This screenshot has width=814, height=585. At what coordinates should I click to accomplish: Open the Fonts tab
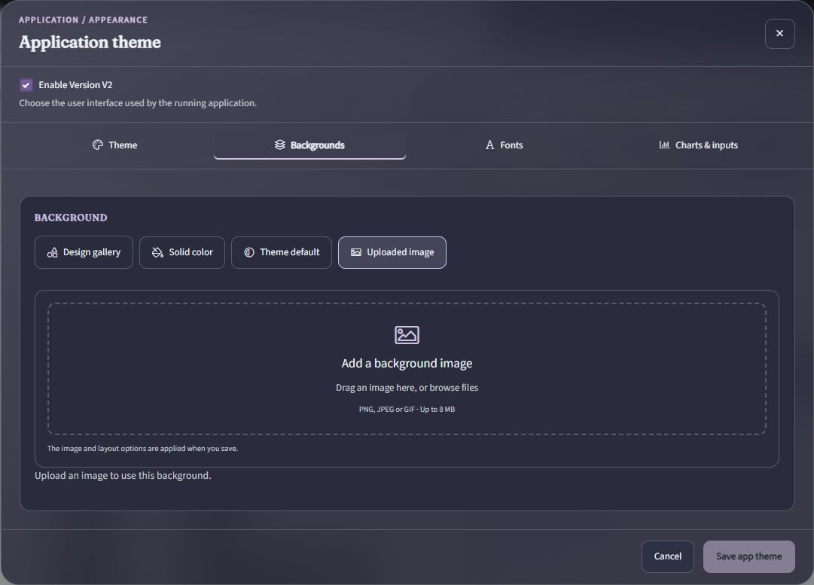(504, 145)
